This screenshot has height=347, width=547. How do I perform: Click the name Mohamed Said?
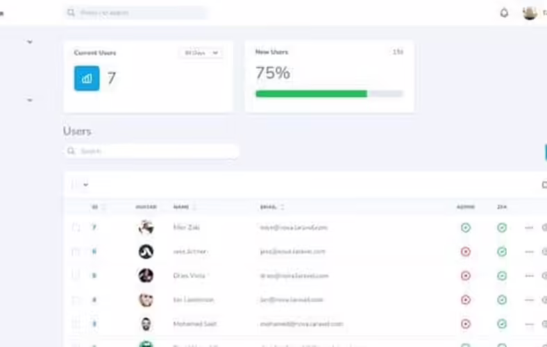194,323
